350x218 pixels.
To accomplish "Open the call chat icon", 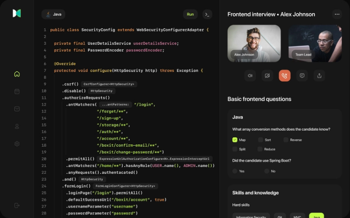I will click(302, 75).
